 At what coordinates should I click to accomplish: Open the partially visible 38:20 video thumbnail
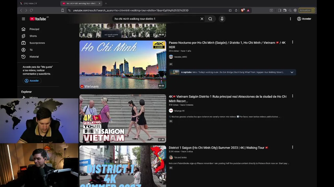(123, 31)
